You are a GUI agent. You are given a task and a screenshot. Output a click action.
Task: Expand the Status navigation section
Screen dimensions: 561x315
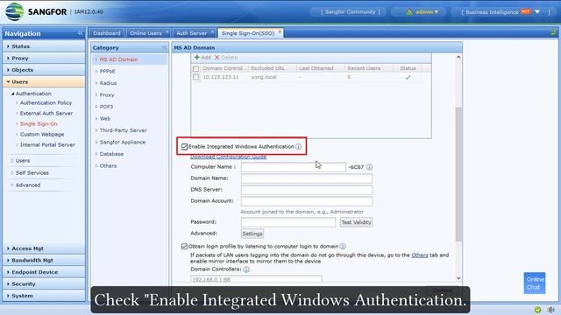pyautogui.click(x=44, y=46)
